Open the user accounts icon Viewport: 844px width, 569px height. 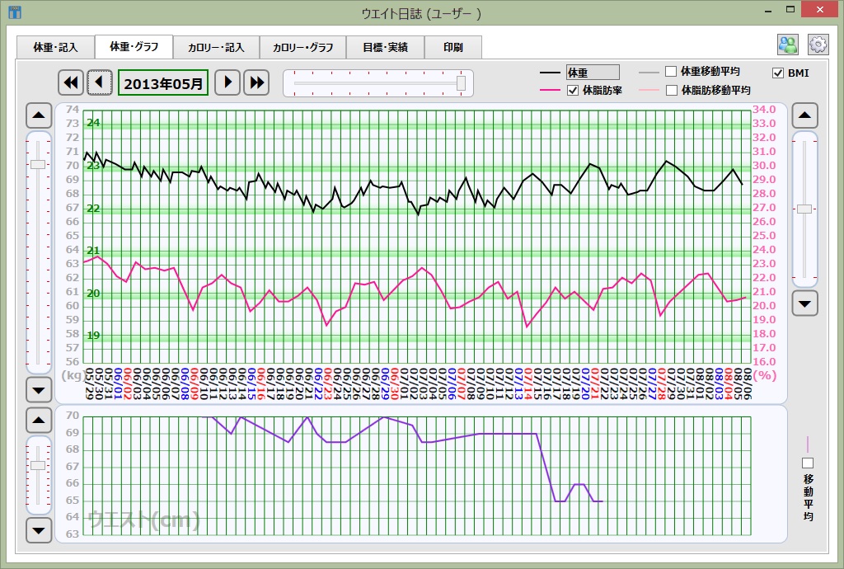[788, 45]
